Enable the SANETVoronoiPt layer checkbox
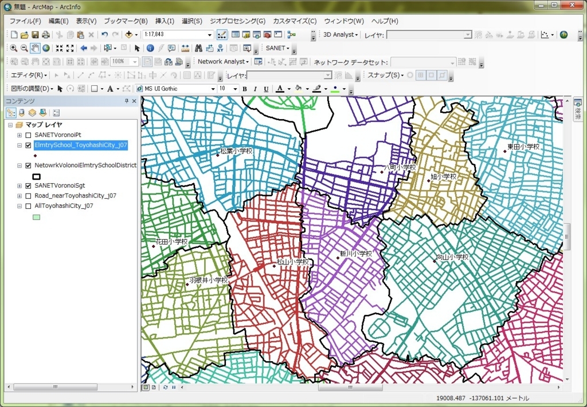 click(29, 135)
